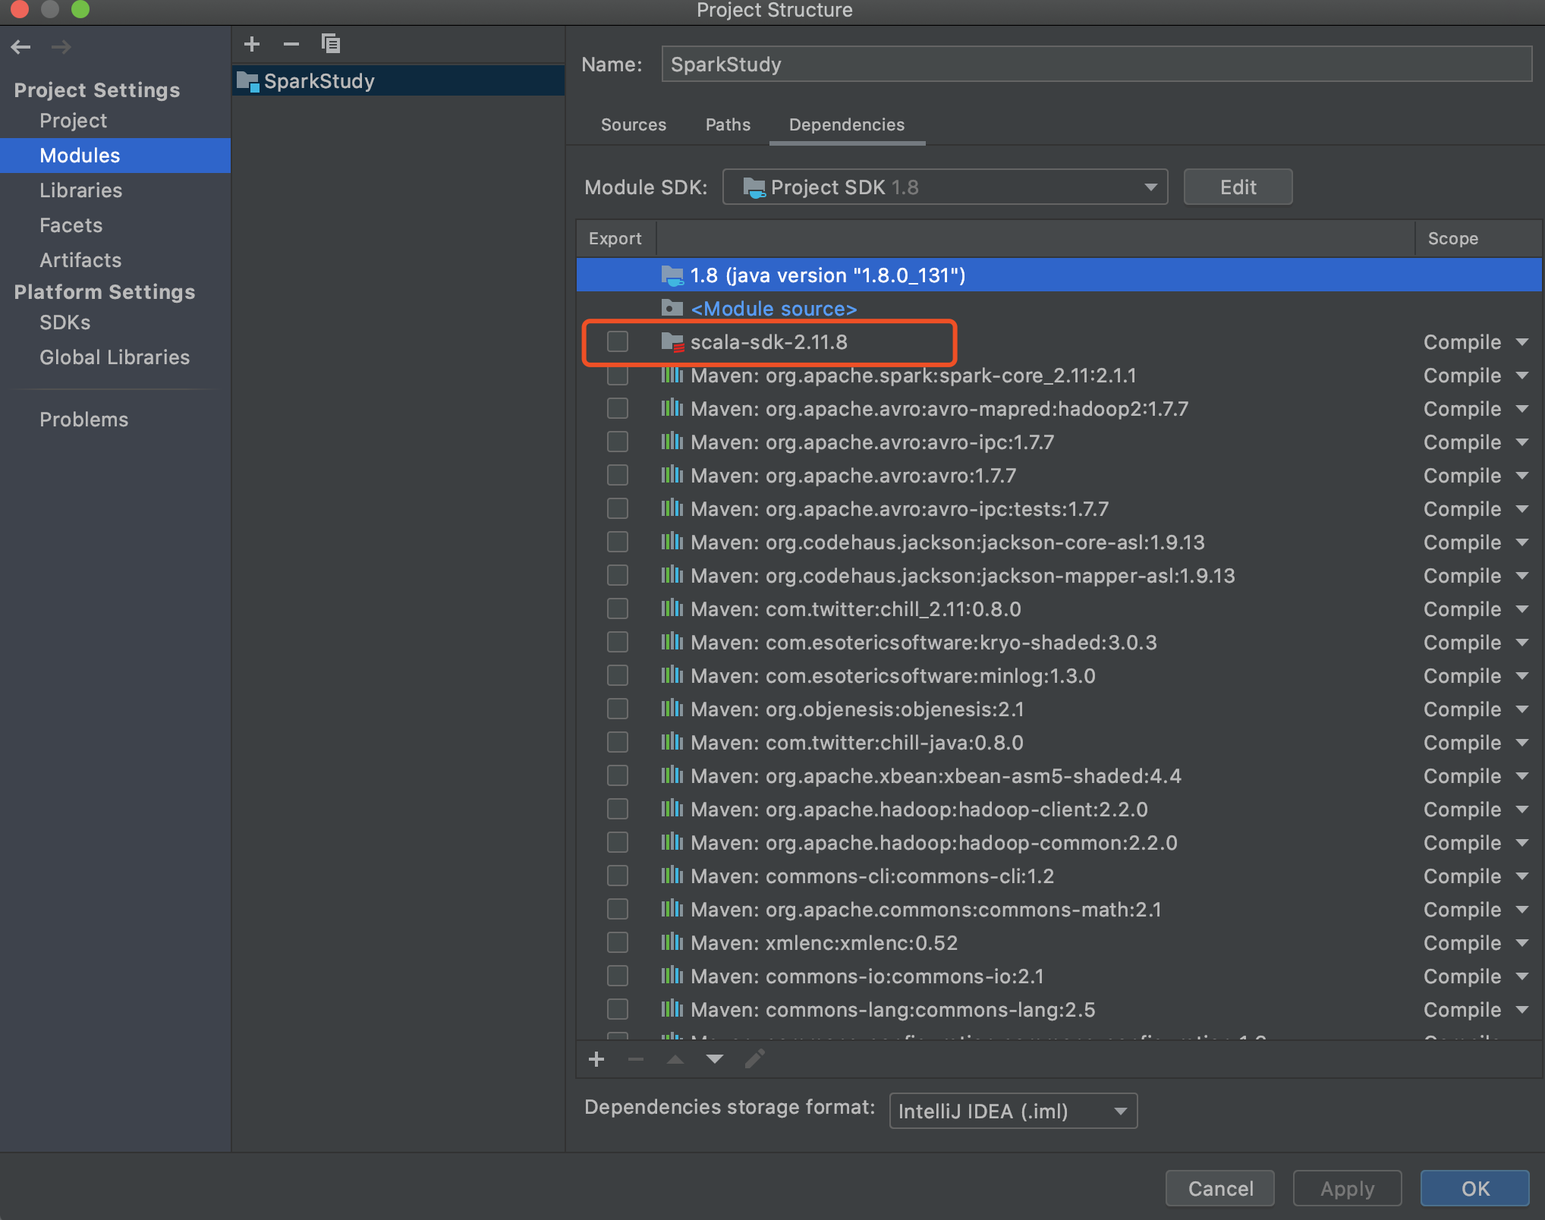Click the add dependency plus icon

coord(596,1059)
